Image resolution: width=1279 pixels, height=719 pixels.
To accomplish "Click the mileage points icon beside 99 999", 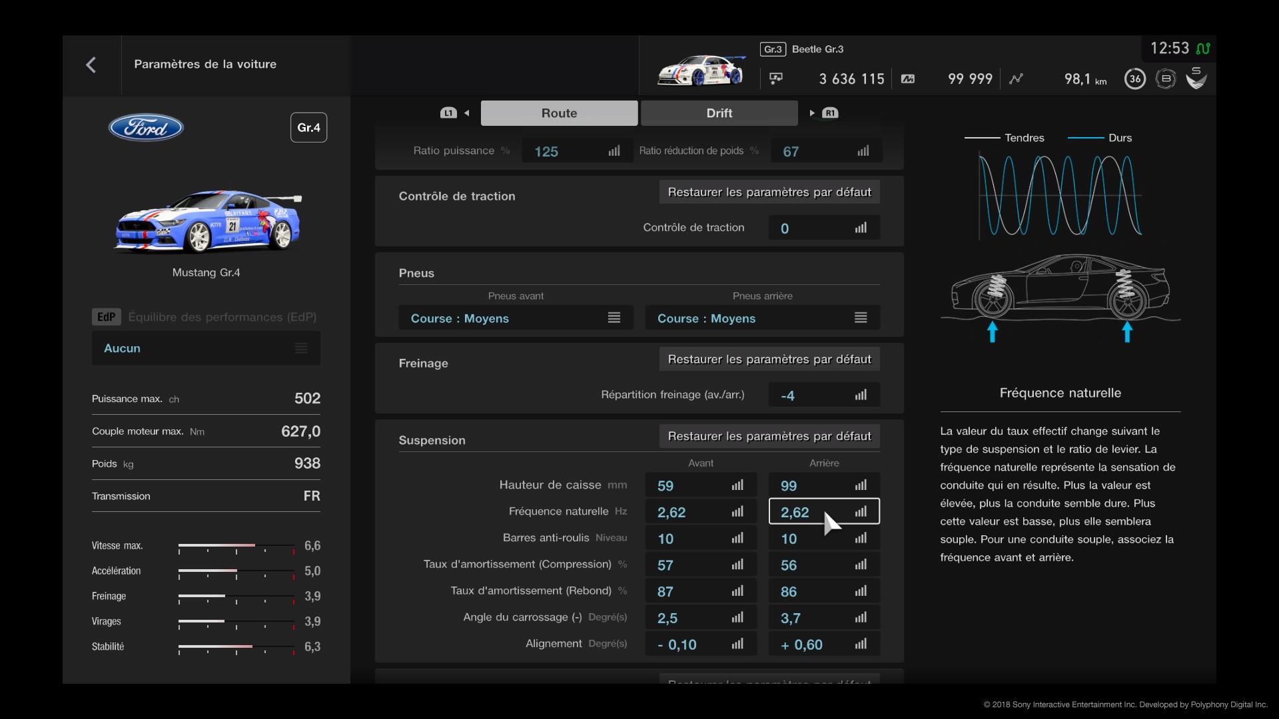I will (x=908, y=79).
